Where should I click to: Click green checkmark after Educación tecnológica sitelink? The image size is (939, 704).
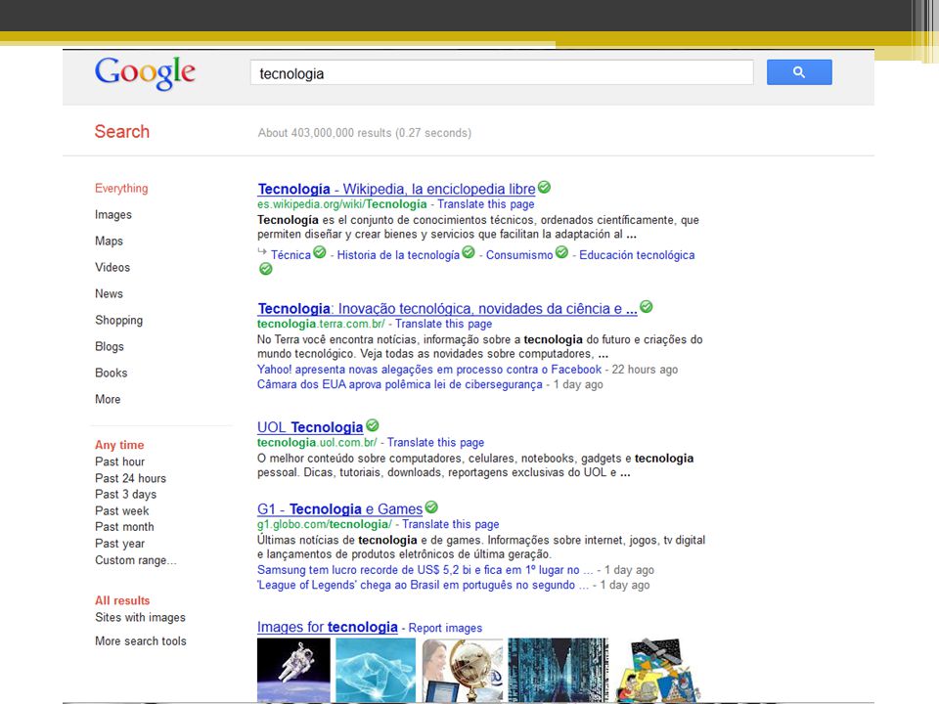[x=266, y=270]
